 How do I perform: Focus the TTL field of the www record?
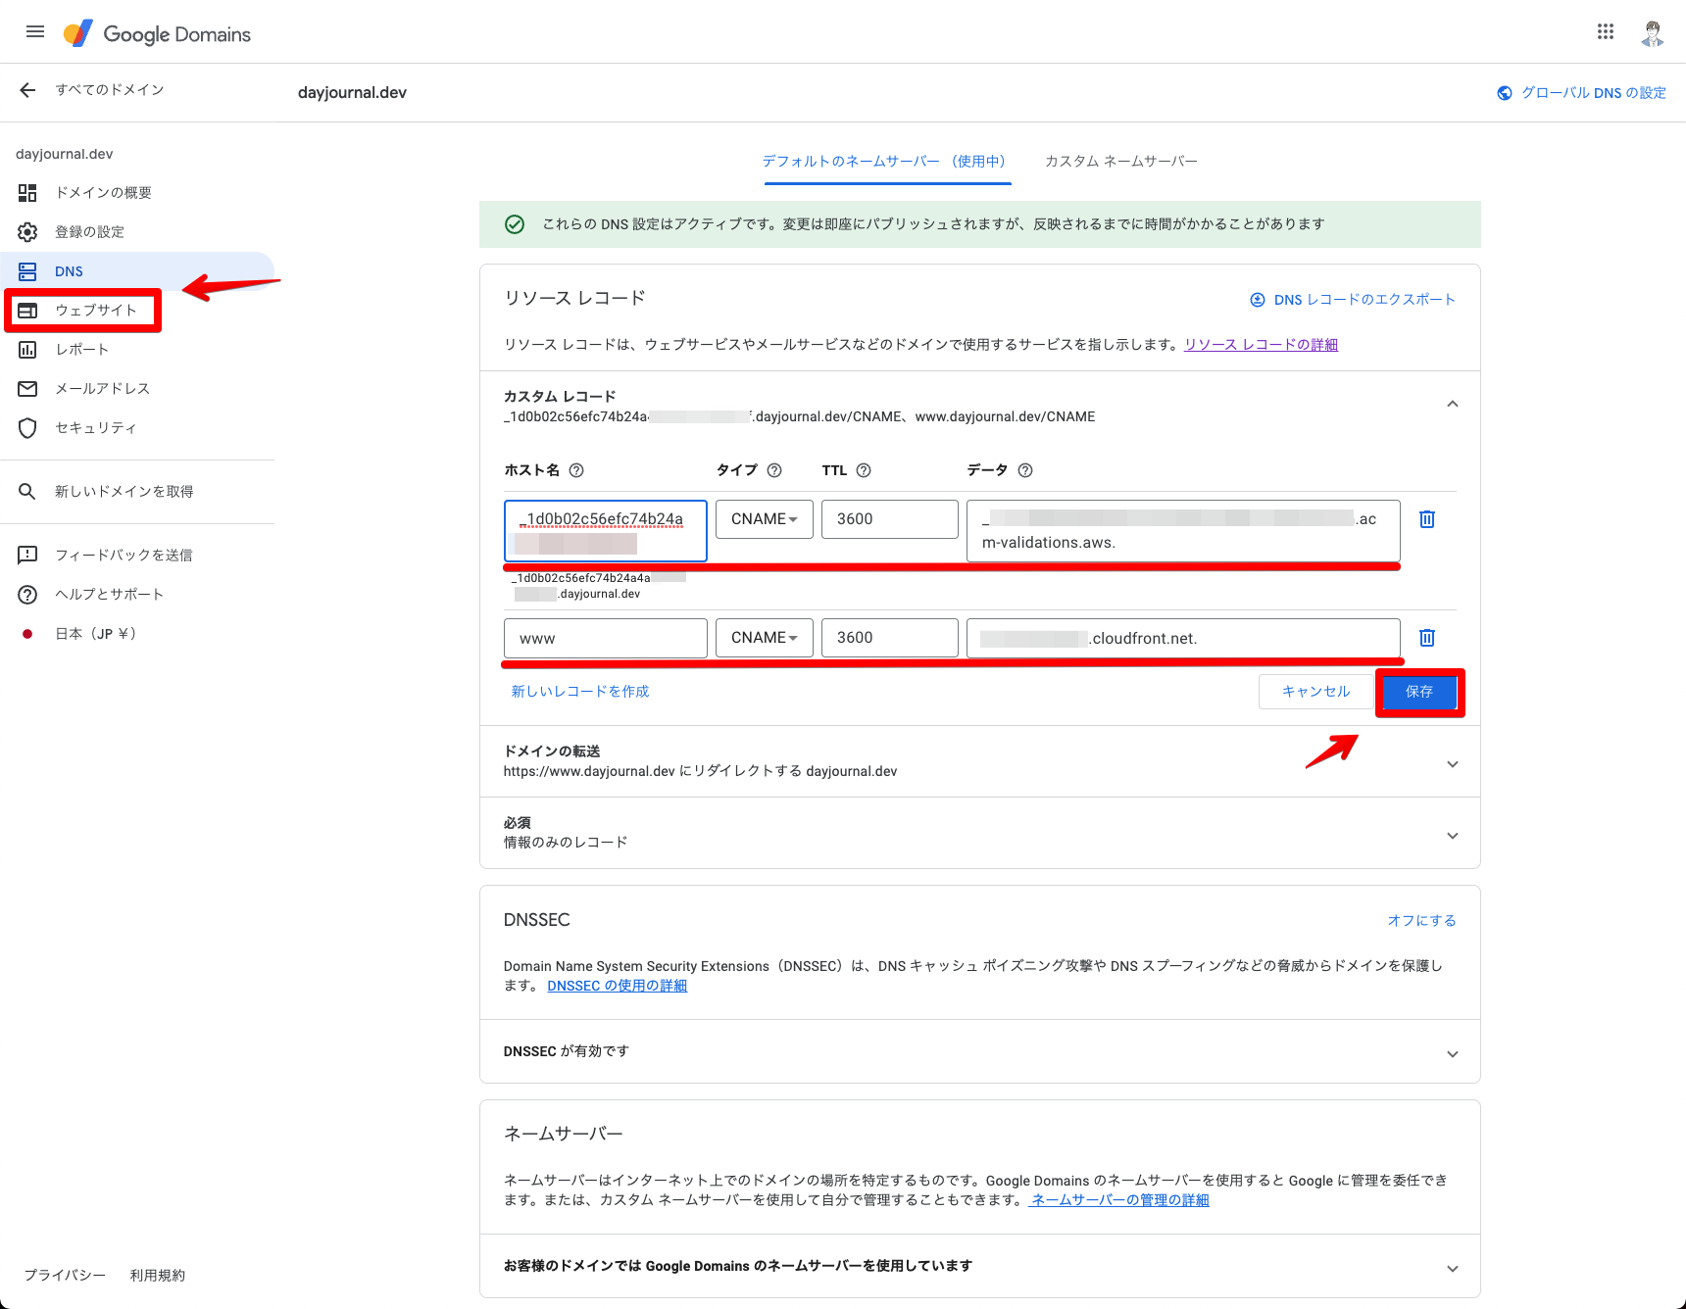click(890, 638)
